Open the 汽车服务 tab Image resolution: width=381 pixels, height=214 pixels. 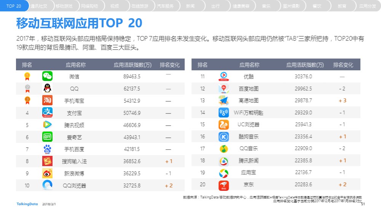coord(165,6)
